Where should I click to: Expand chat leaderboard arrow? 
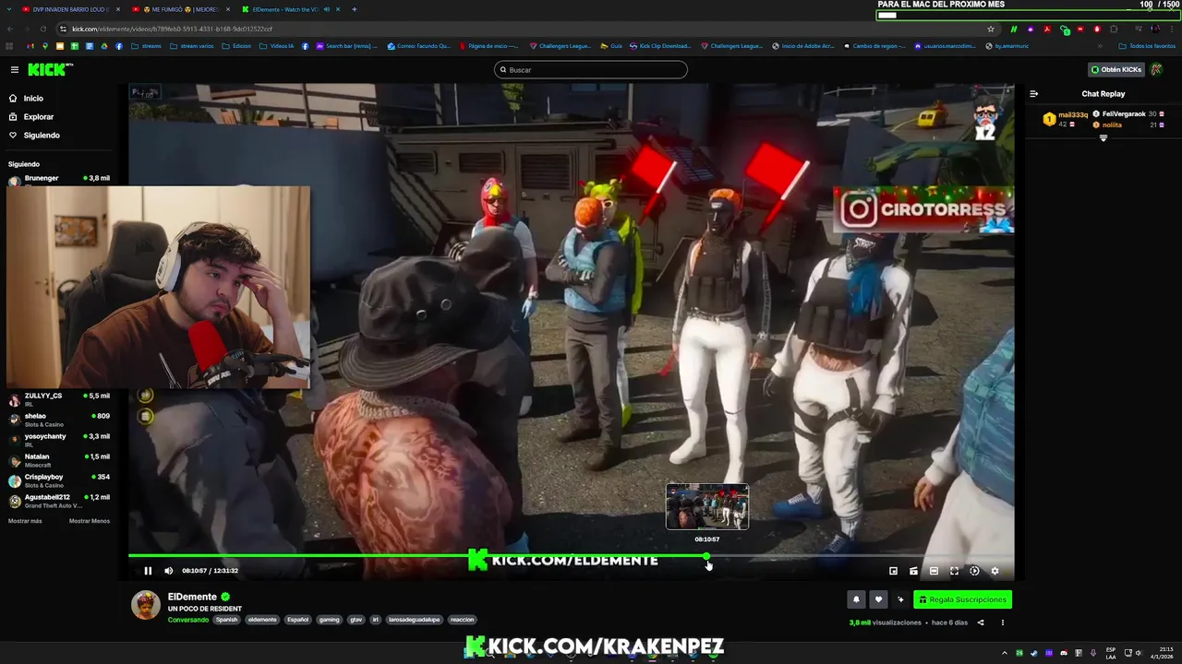click(1104, 137)
